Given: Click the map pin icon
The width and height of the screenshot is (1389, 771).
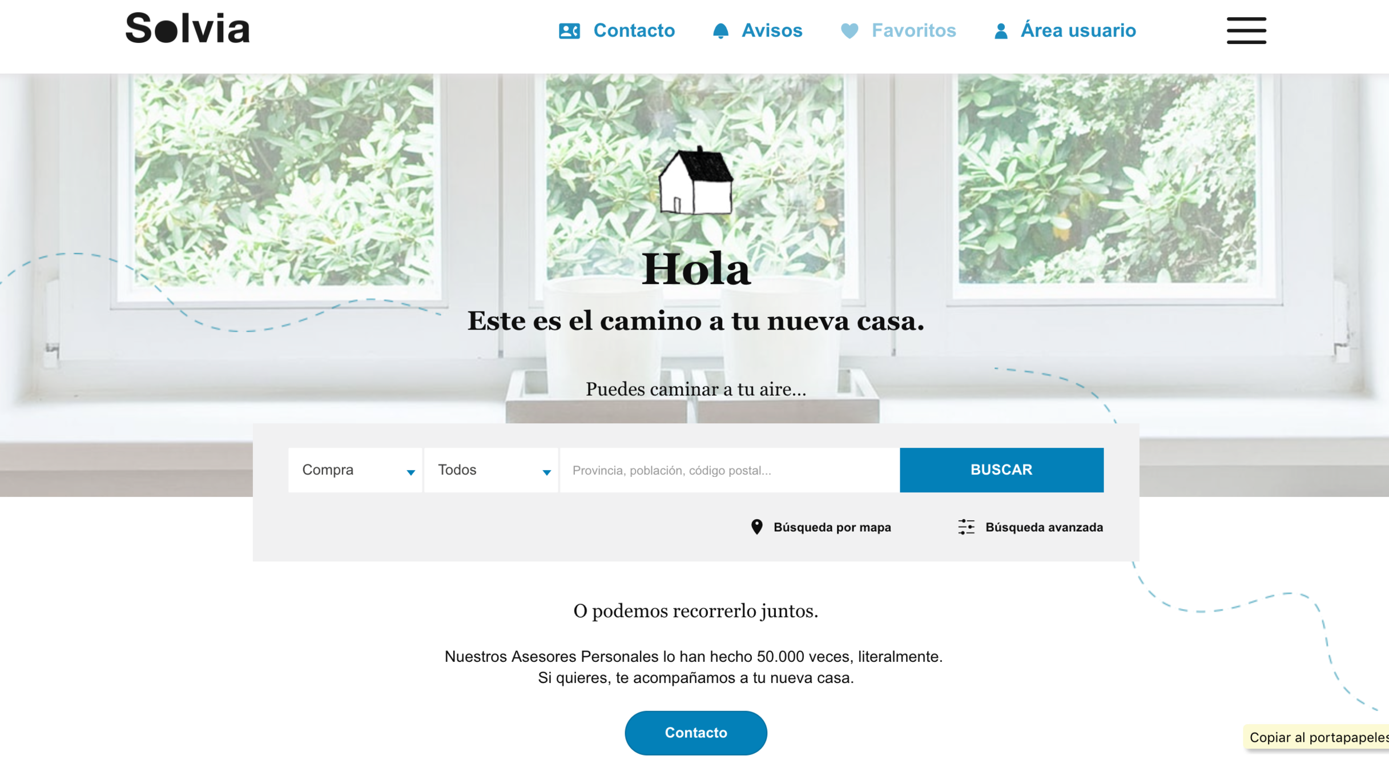Looking at the screenshot, I should [756, 527].
